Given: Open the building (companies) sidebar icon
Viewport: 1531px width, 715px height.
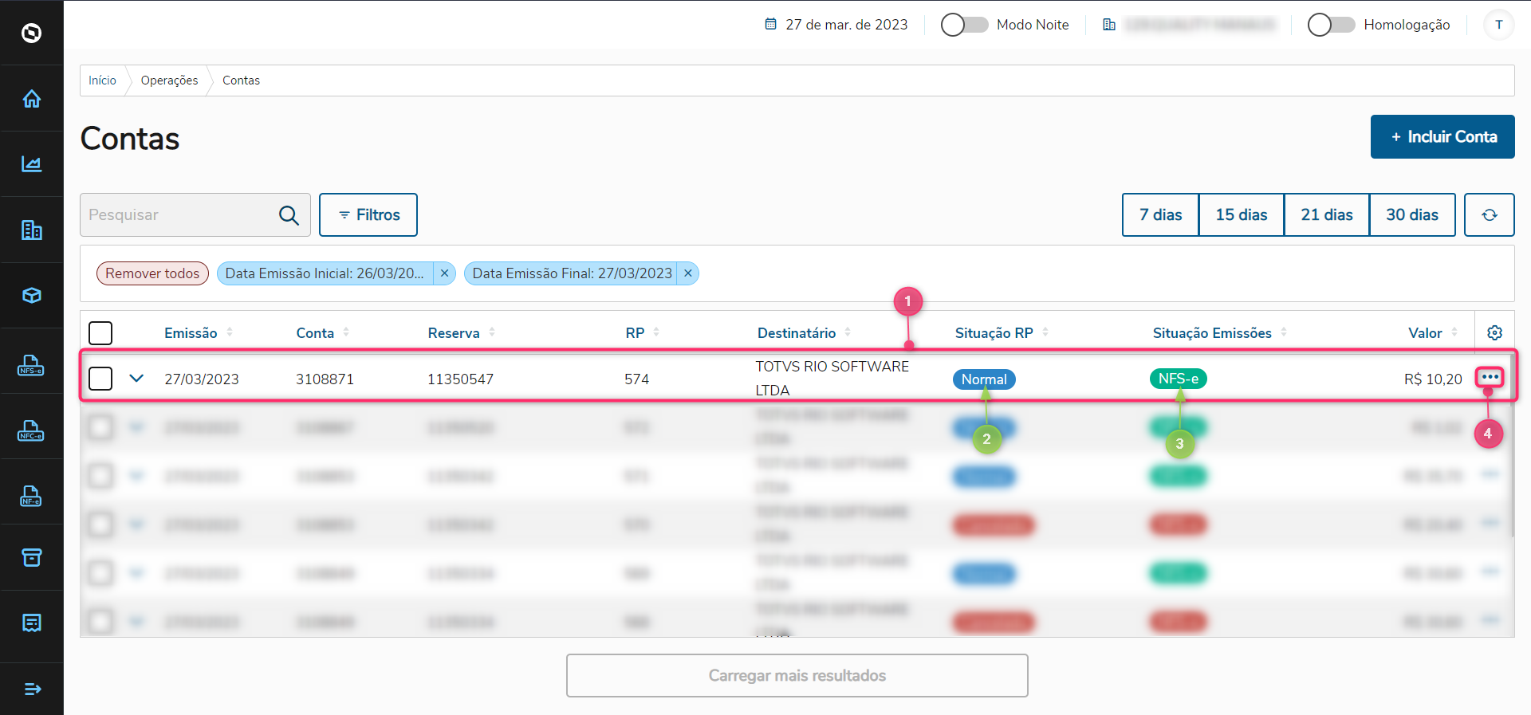Looking at the screenshot, I should (32, 230).
